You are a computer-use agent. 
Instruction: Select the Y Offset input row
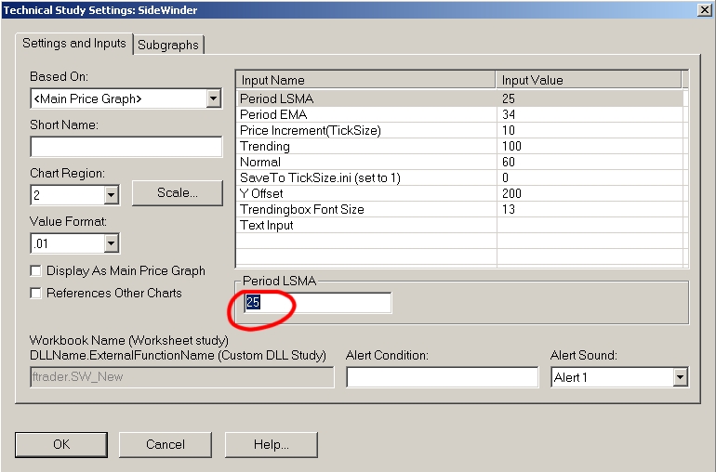pos(366,193)
